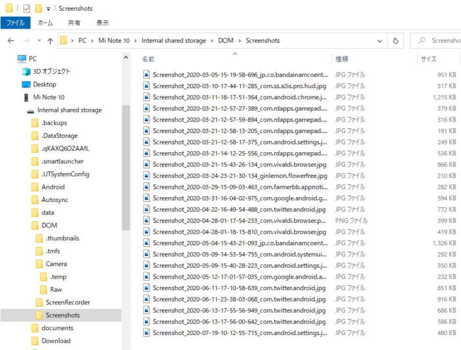Click the Properties quick access toolbar icon
The width and height of the screenshot is (461, 350).
pos(26,8)
